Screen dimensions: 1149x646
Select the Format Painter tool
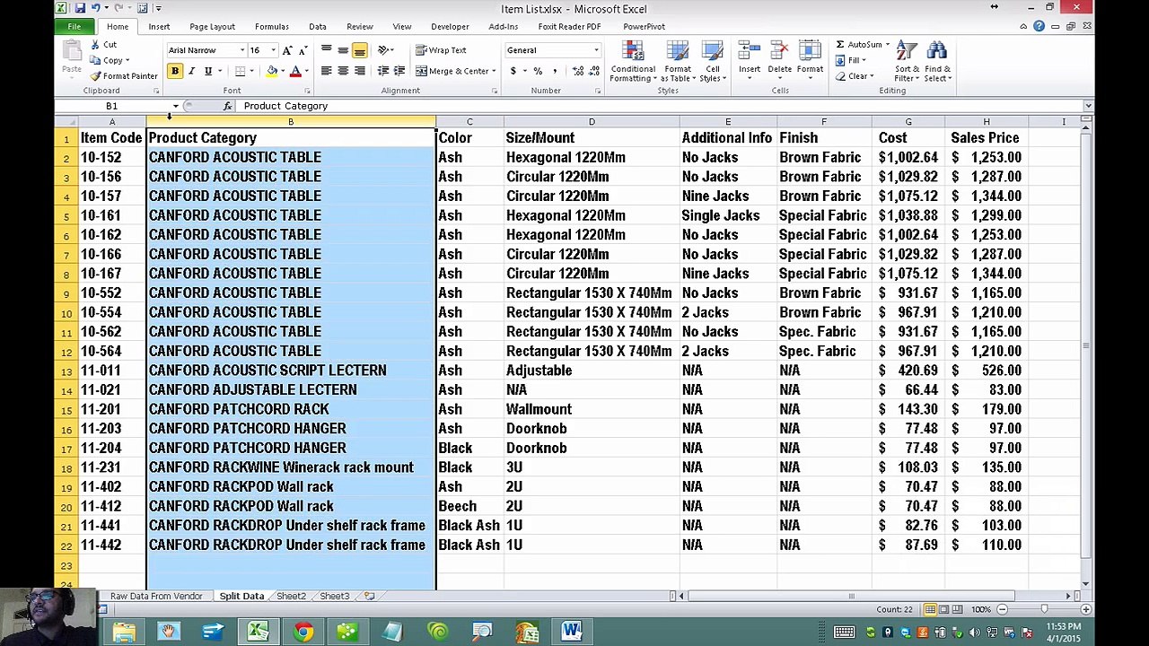[x=124, y=76]
